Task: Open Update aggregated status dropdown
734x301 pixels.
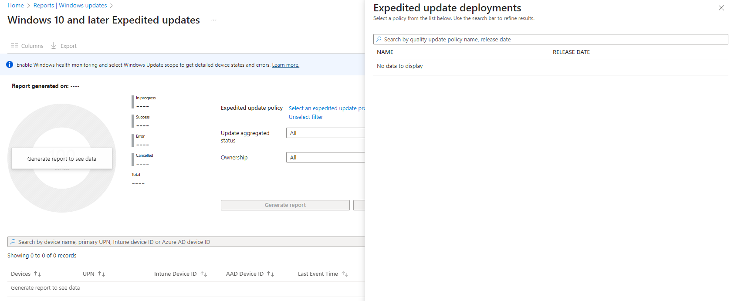Action: point(325,133)
